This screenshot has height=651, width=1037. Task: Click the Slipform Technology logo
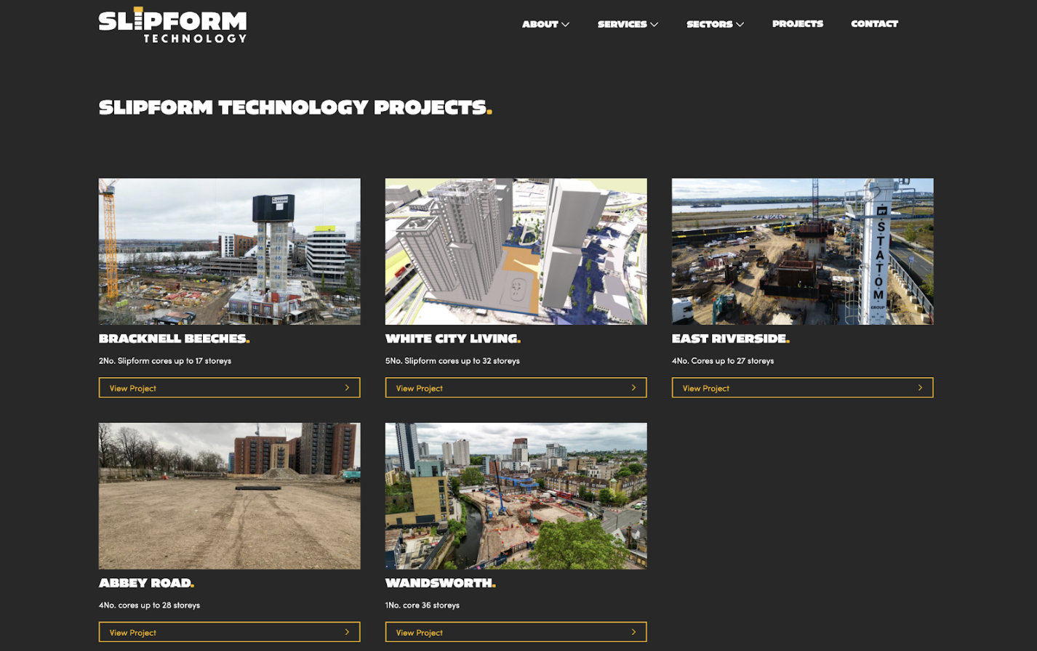pyautogui.click(x=173, y=25)
